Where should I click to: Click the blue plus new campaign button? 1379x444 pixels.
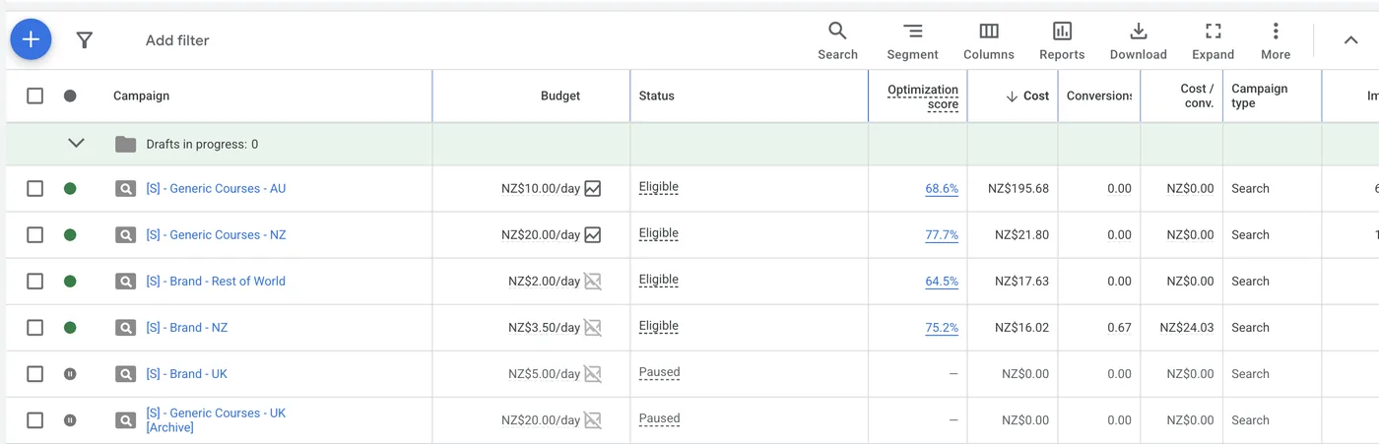pos(31,39)
